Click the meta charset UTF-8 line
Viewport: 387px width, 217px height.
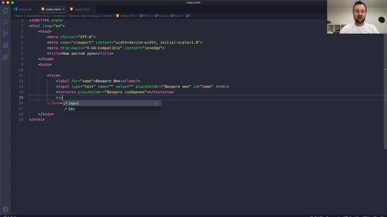tap(71, 37)
